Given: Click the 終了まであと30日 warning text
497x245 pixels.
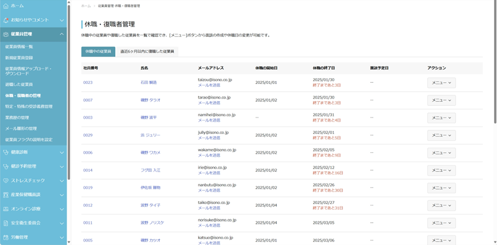Looking at the screenshot, I should click(x=328, y=190).
